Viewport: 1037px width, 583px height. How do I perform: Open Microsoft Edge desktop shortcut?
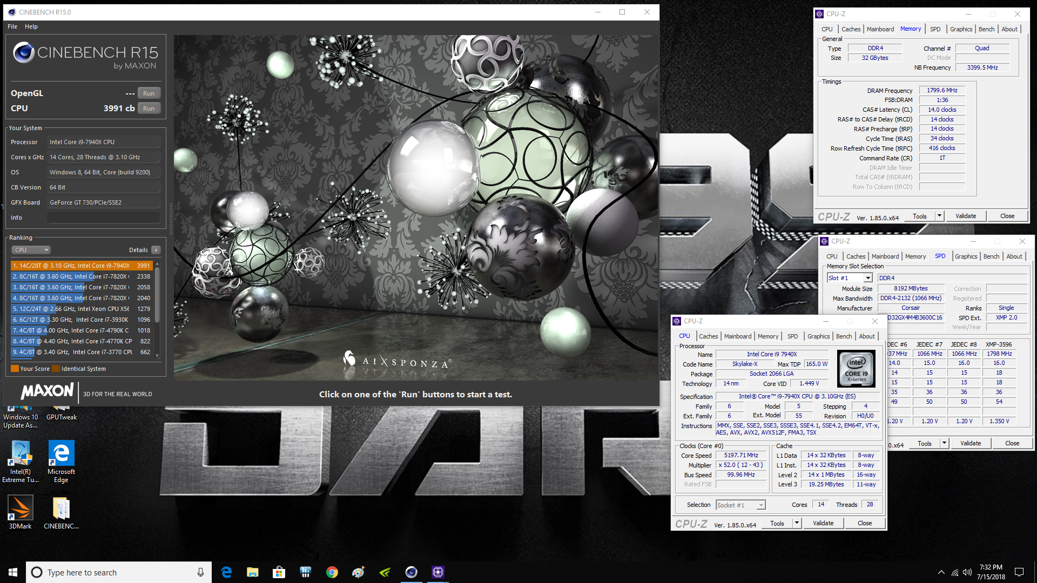(61, 462)
